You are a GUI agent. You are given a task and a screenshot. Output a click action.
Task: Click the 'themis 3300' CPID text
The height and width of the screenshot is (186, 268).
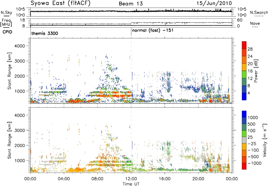click(45, 33)
